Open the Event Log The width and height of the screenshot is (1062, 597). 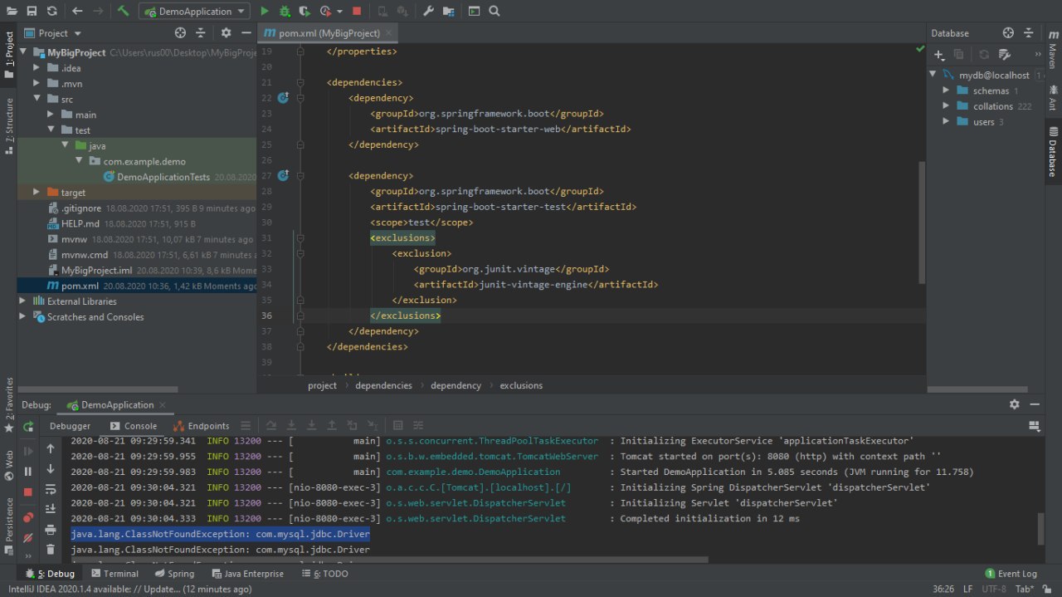(1011, 574)
